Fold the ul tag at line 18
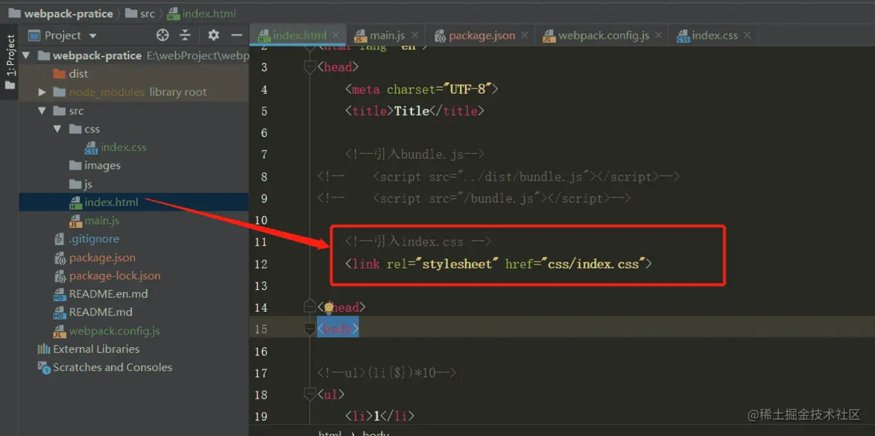The height and width of the screenshot is (436, 875). pos(309,394)
